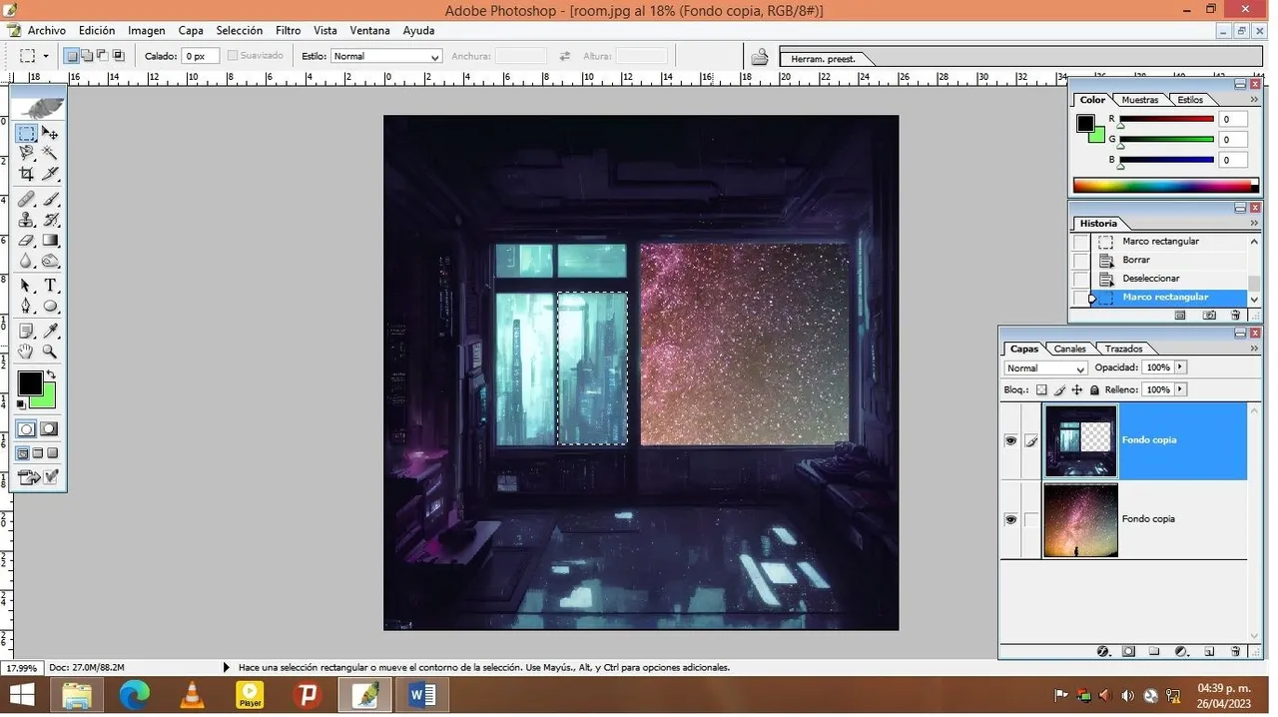Select the Lasso tool
1278x717 pixels.
point(26,153)
